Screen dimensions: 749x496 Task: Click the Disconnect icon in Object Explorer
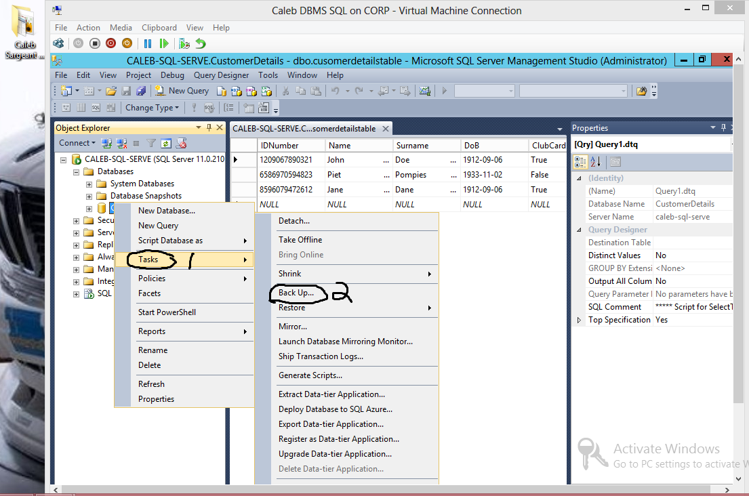pos(122,143)
